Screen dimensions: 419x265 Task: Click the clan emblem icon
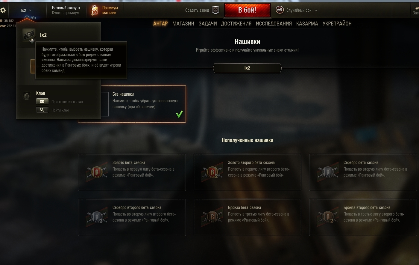27,96
